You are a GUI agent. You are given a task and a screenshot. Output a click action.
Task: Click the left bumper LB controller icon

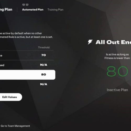(x=24, y=5)
